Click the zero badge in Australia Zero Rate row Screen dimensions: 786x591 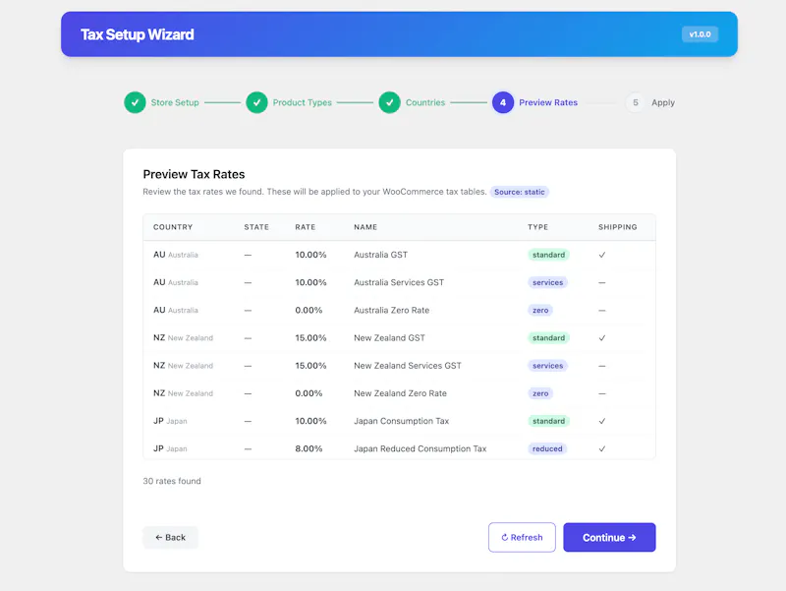[x=540, y=310]
